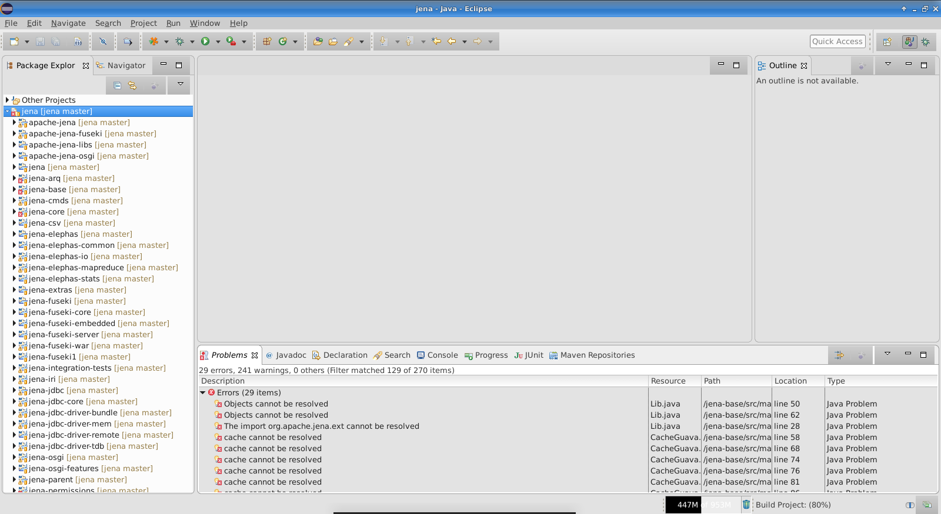The width and height of the screenshot is (941, 514).
Task: Open Package Explorer view menu dropdown
Action: (x=180, y=85)
